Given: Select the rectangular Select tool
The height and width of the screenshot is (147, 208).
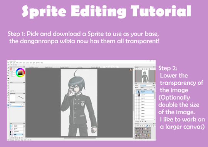Looking at the screenshot, I should click(x=8, y=86).
